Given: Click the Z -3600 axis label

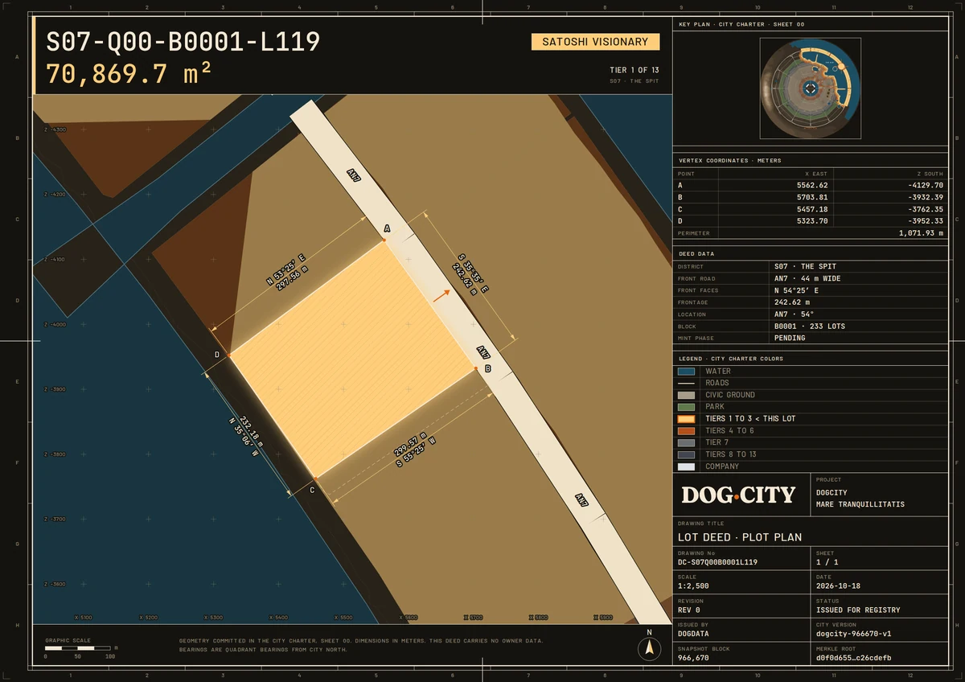Looking at the screenshot, I should [55, 584].
